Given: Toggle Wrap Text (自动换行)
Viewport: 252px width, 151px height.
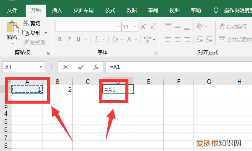Looking at the screenshot, I should pos(233,26).
